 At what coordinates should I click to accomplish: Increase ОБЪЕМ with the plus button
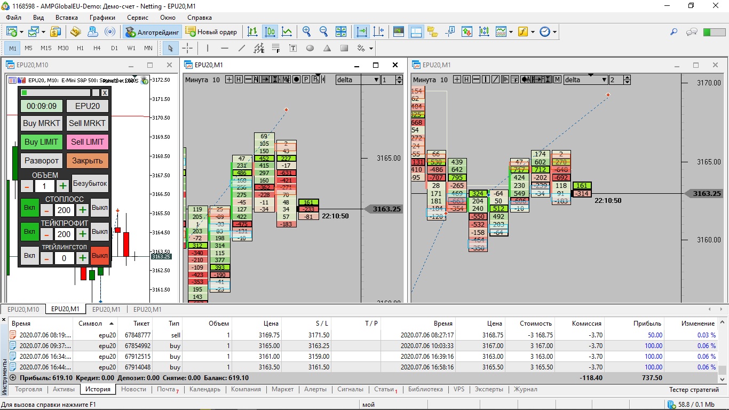coord(63,186)
